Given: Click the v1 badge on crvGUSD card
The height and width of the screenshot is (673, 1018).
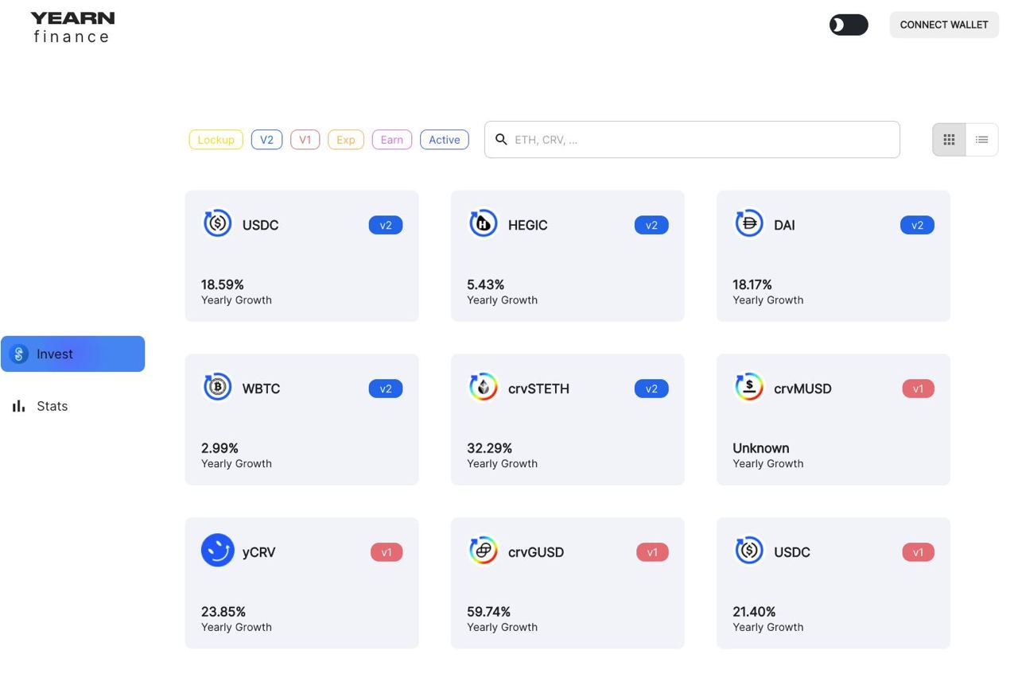Looking at the screenshot, I should coord(652,552).
